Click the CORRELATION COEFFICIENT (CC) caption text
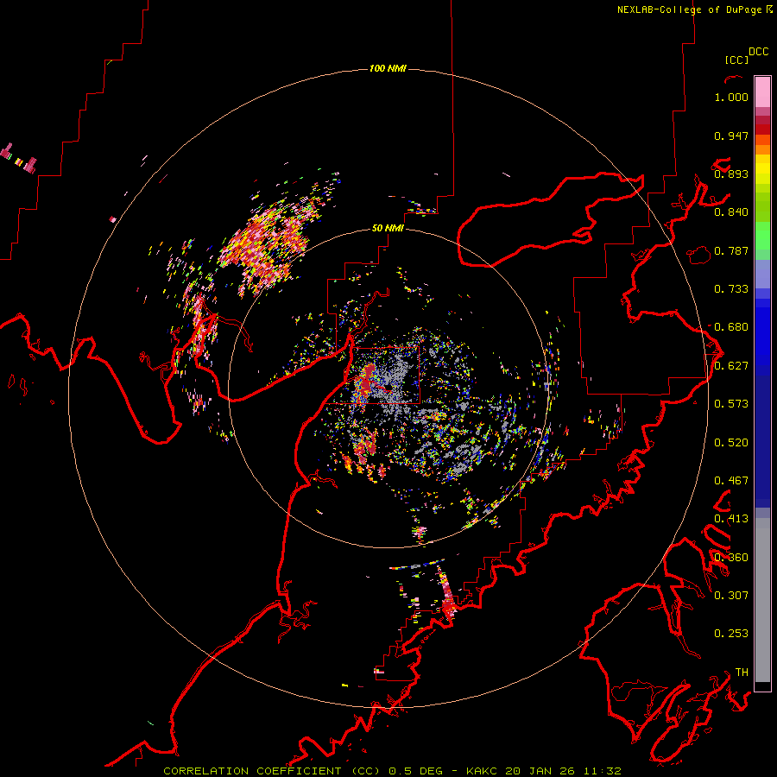Screen dimensions: 777x777 [x=272, y=771]
